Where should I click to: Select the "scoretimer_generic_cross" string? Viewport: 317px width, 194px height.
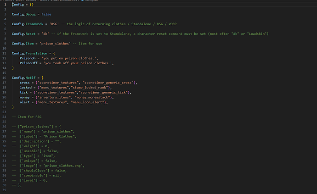click(108, 83)
